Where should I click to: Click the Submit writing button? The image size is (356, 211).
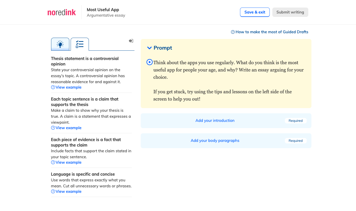point(290,12)
